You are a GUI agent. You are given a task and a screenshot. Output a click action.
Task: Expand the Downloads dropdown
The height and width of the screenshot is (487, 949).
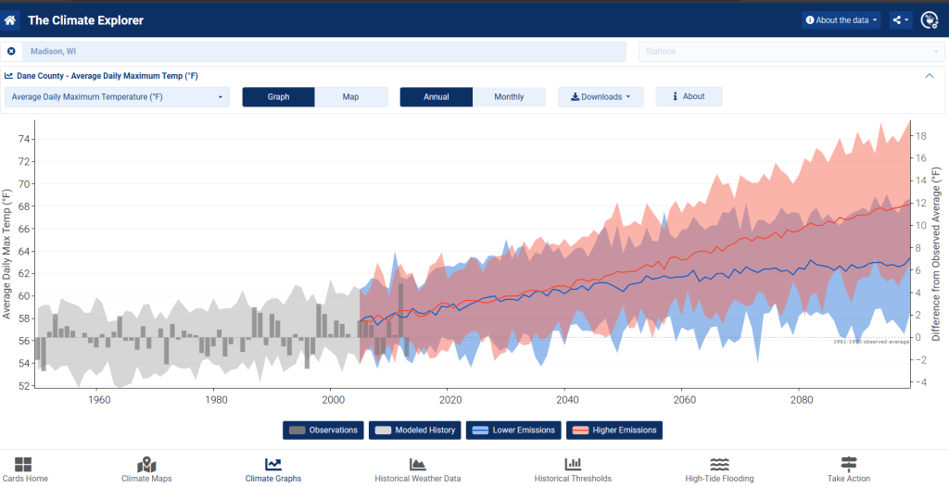(601, 97)
